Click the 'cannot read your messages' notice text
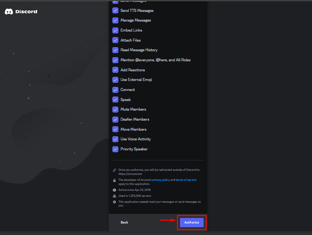The height and width of the screenshot is (235, 312). click(160, 203)
